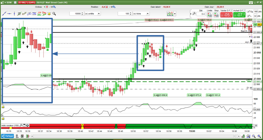Screen dimensions: 263x140
Task: Select the order label 0,4@23 073,4
Action: pos(195,95)
